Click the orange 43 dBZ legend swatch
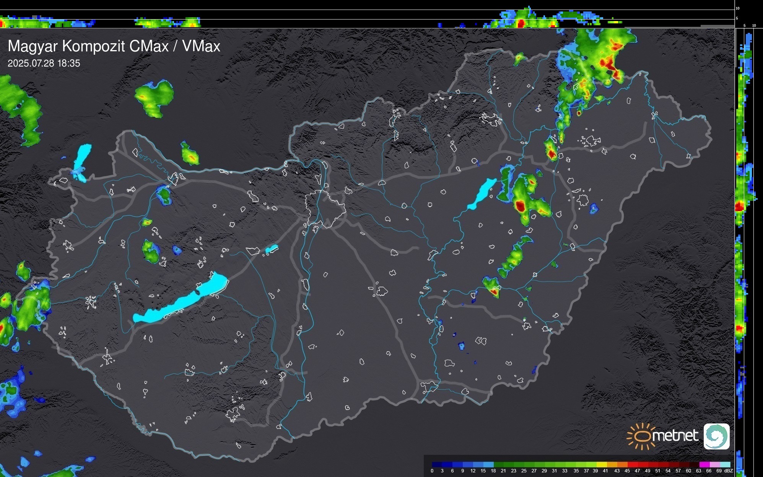This screenshot has width=763, height=477. click(622, 464)
